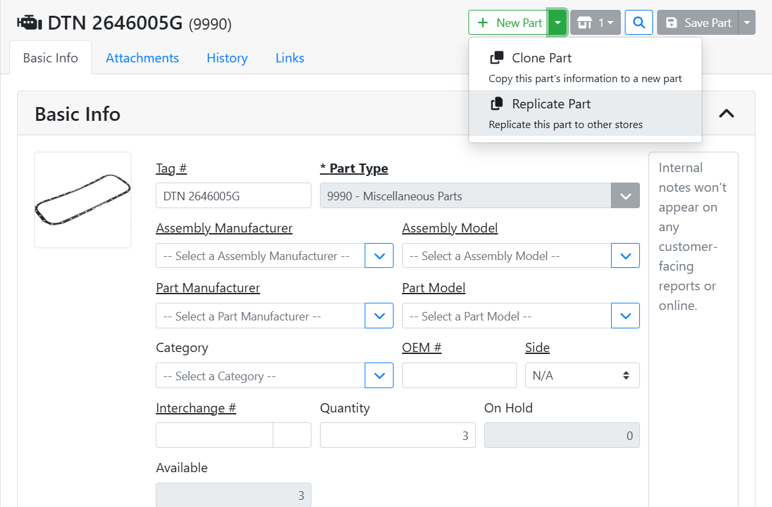Open the History tab

[x=227, y=58]
